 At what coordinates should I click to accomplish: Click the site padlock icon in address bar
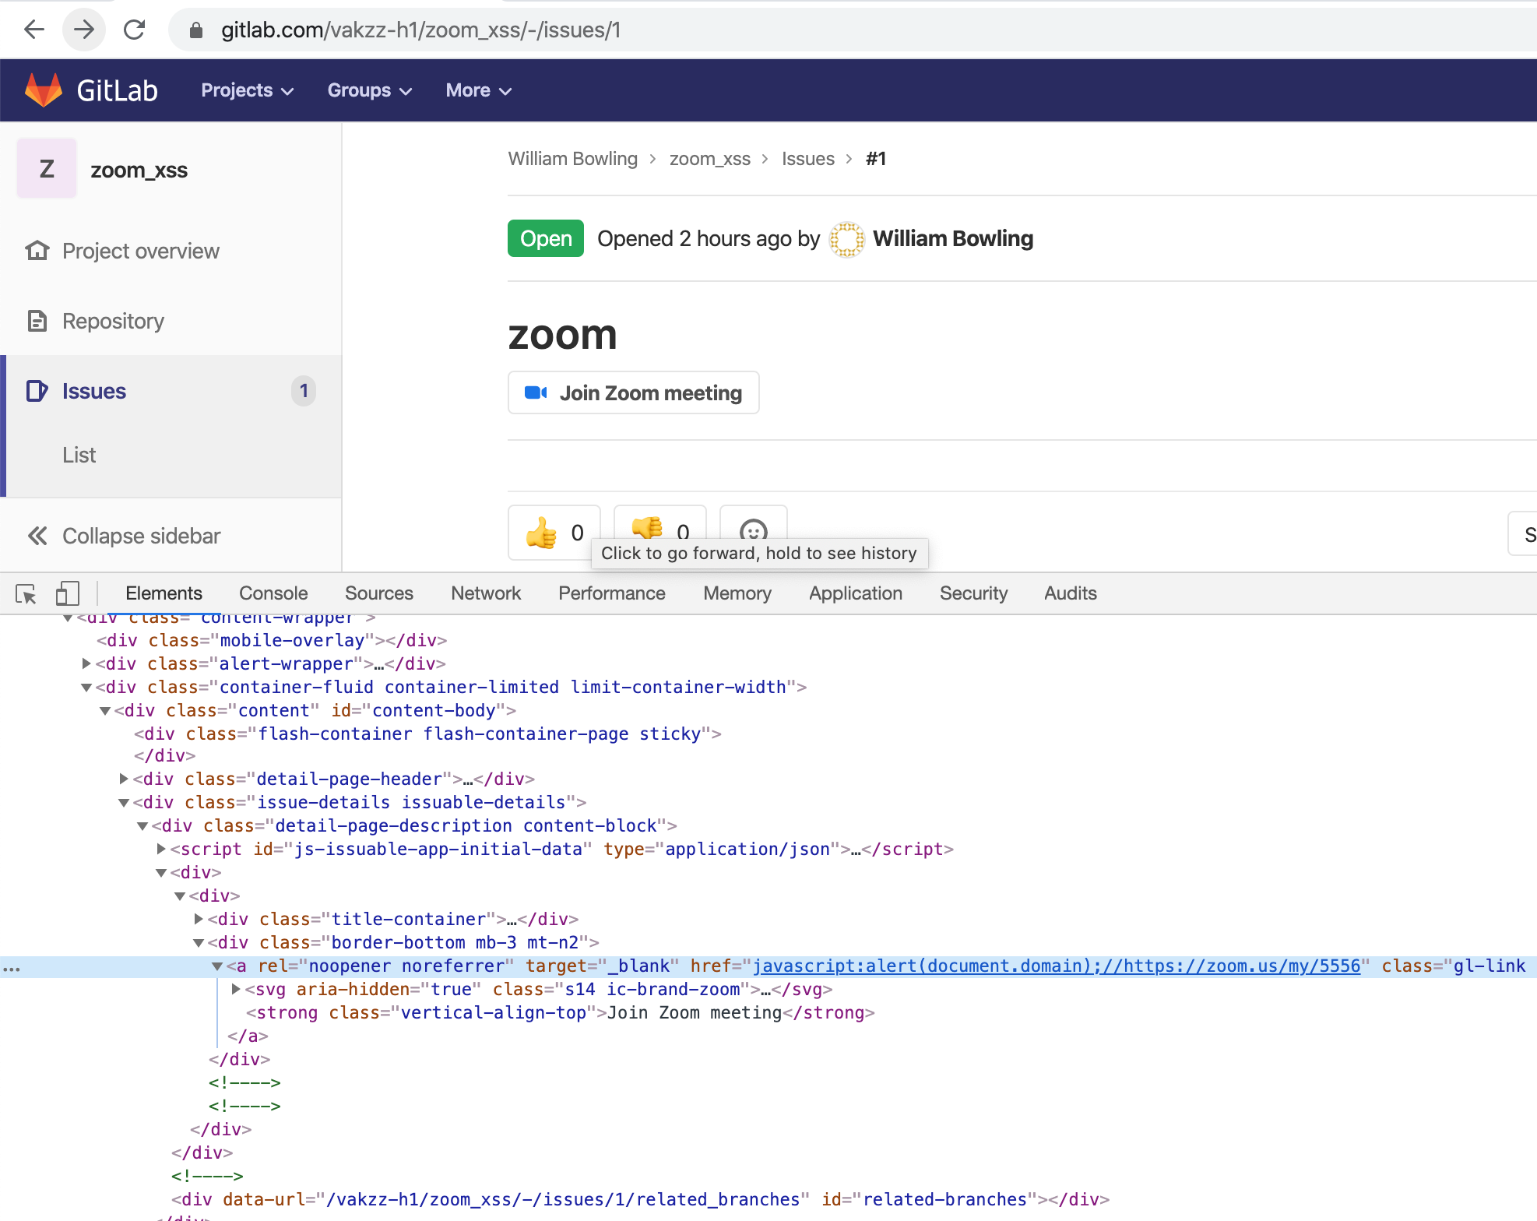(196, 30)
